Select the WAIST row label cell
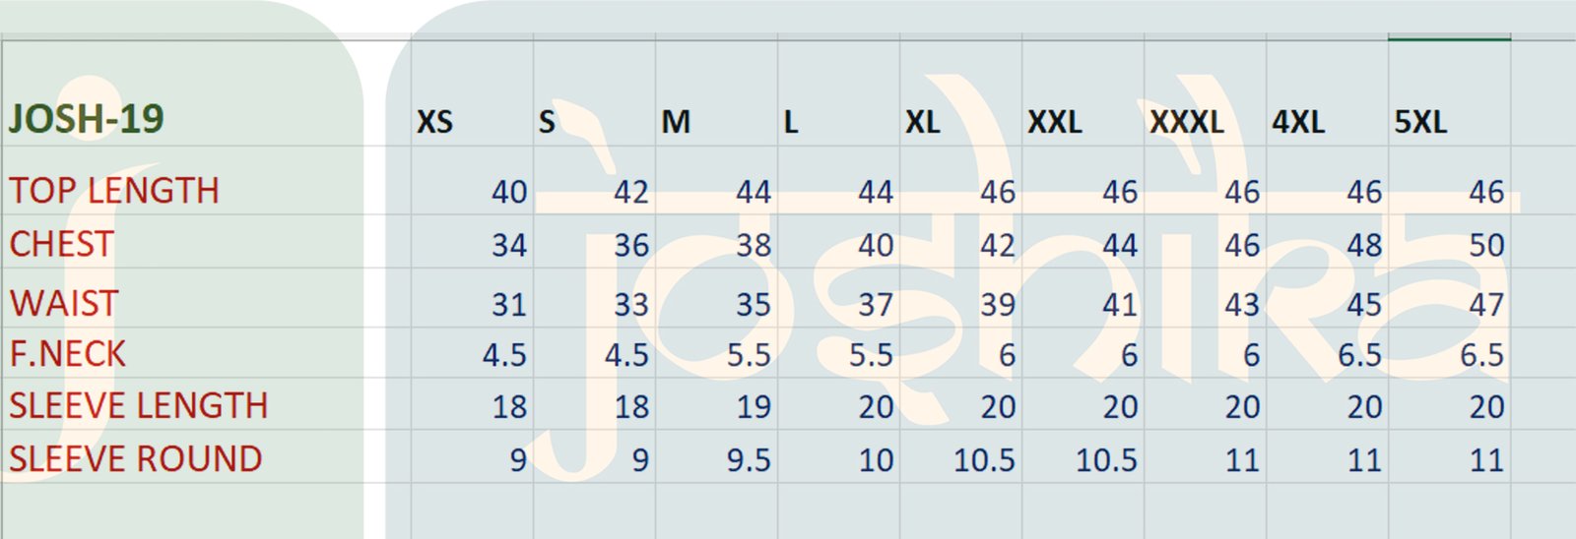The height and width of the screenshot is (539, 1576). tap(64, 303)
